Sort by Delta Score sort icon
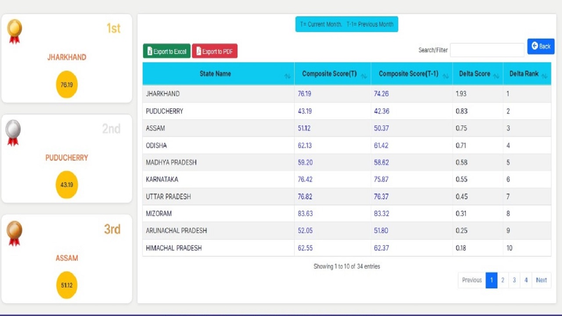Screen dimensions: 562x316 497,76
